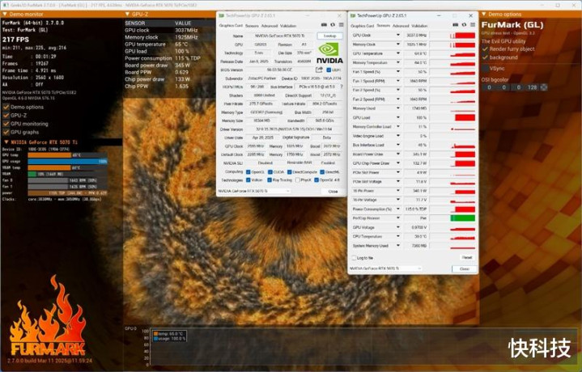The width and height of the screenshot is (582, 372).
Task: Click the camera icon in GPU-Z Graphics Card window
Action: [x=325, y=25]
